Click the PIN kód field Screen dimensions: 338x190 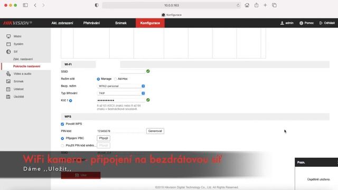point(121,131)
